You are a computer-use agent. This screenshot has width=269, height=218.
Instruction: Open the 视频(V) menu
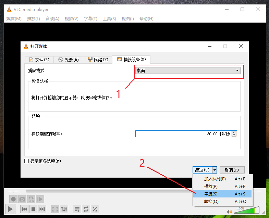coord(72,19)
